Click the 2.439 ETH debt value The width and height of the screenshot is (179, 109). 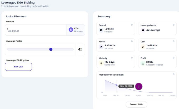click(x=152, y=46)
